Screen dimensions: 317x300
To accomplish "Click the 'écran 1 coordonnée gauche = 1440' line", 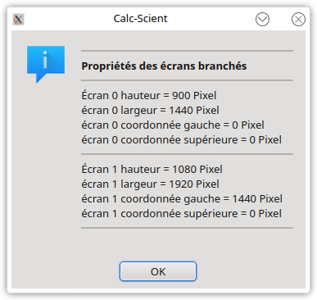I will [182, 199].
